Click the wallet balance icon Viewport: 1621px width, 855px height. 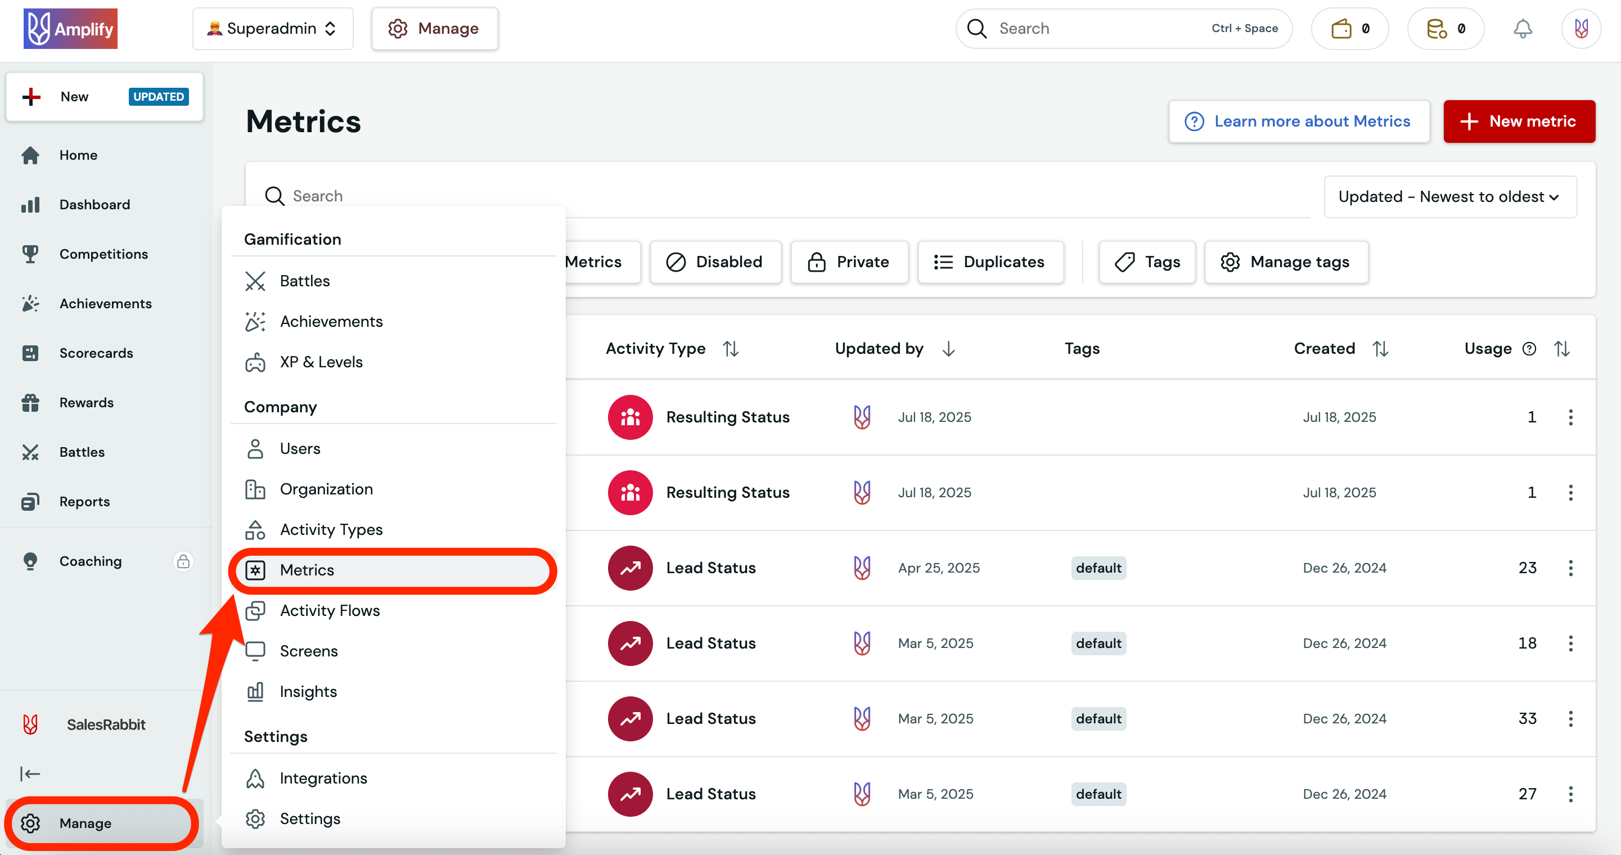point(1341,28)
